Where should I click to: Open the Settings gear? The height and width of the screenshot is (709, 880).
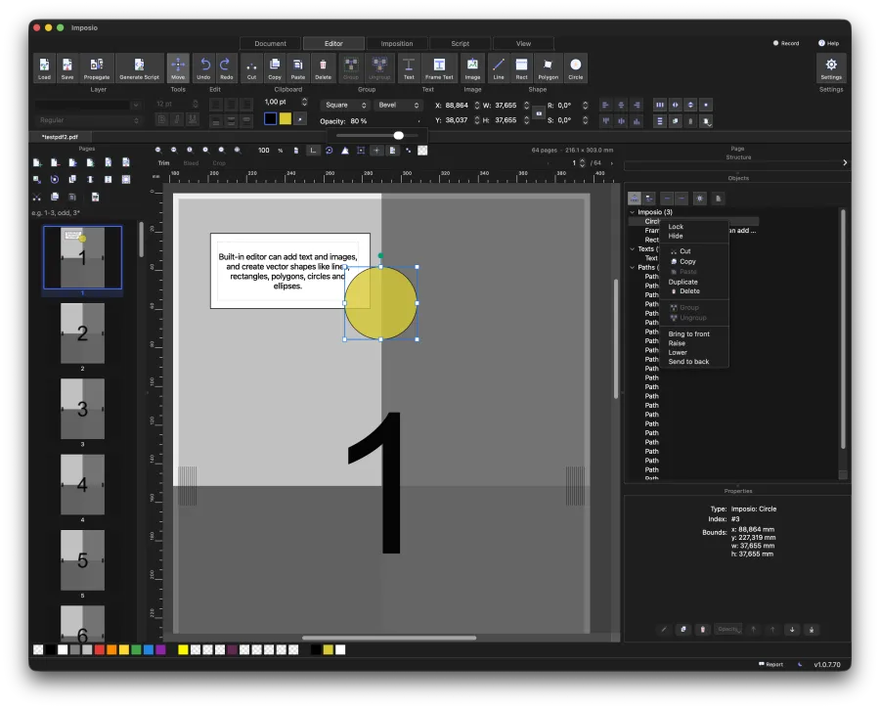point(831,68)
